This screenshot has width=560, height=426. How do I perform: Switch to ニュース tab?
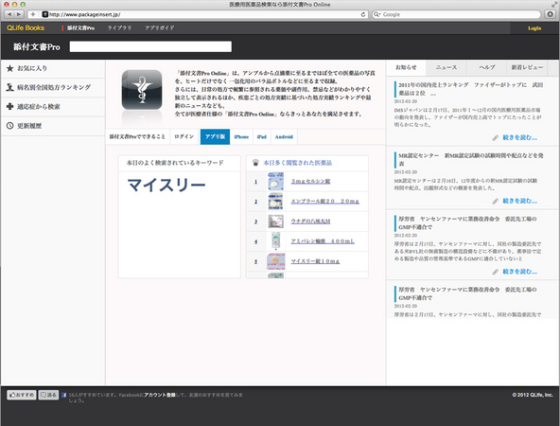pos(446,67)
